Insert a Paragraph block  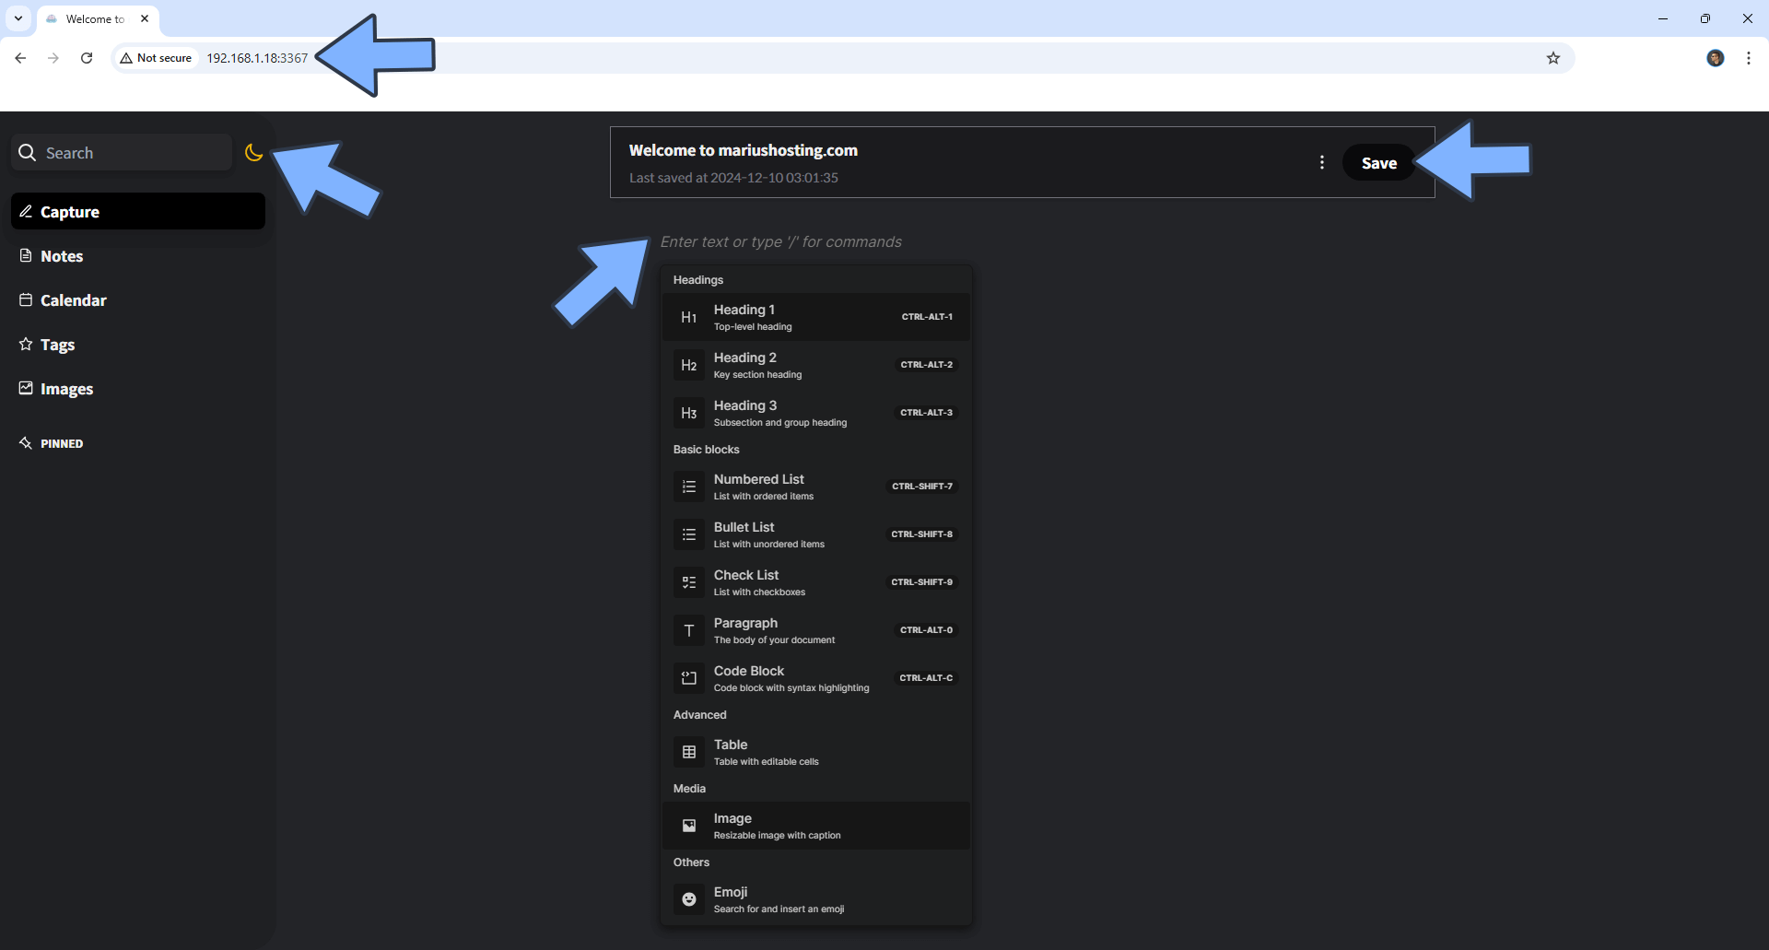tap(816, 630)
